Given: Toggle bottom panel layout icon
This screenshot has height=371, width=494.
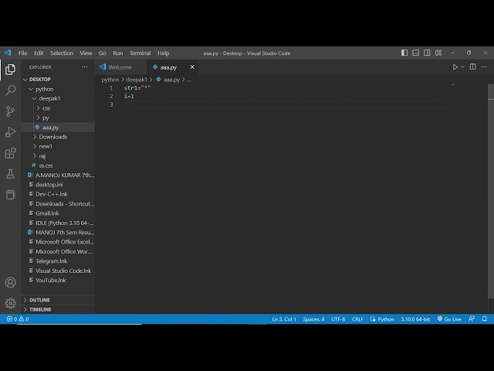Looking at the screenshot, I should [x=415, y=53].
